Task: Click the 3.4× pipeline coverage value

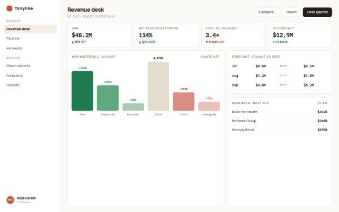Action: click(212, 35)
